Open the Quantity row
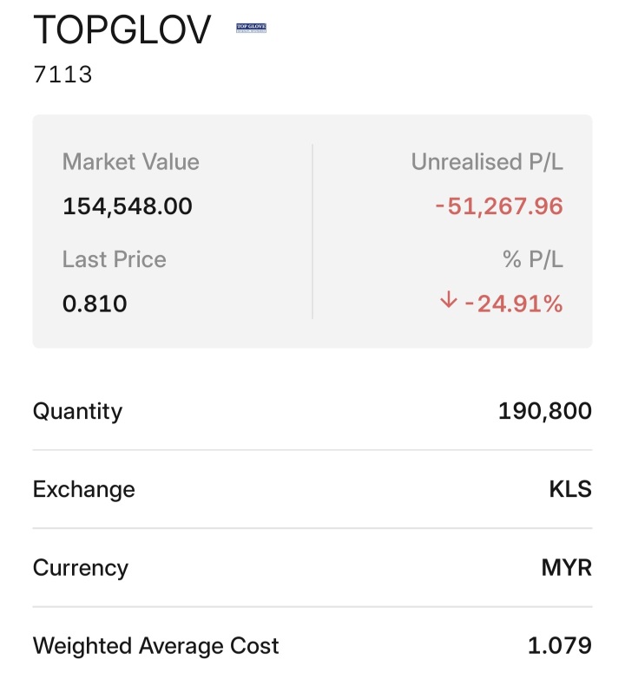This screenshot has width=625, height=692. 312,411
